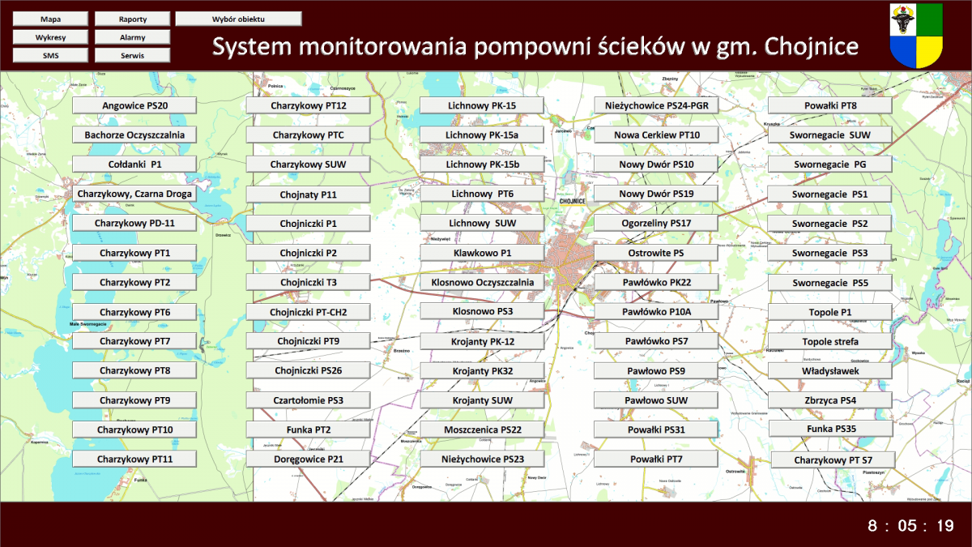Viewport: 972px width, 547px height.
Task: Open Charzykowy PT12 station
Action: point(309,105)
